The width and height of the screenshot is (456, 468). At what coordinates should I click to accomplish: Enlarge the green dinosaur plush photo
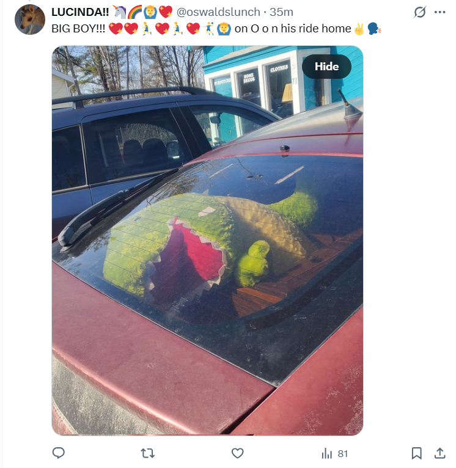(x=208, y=241)
